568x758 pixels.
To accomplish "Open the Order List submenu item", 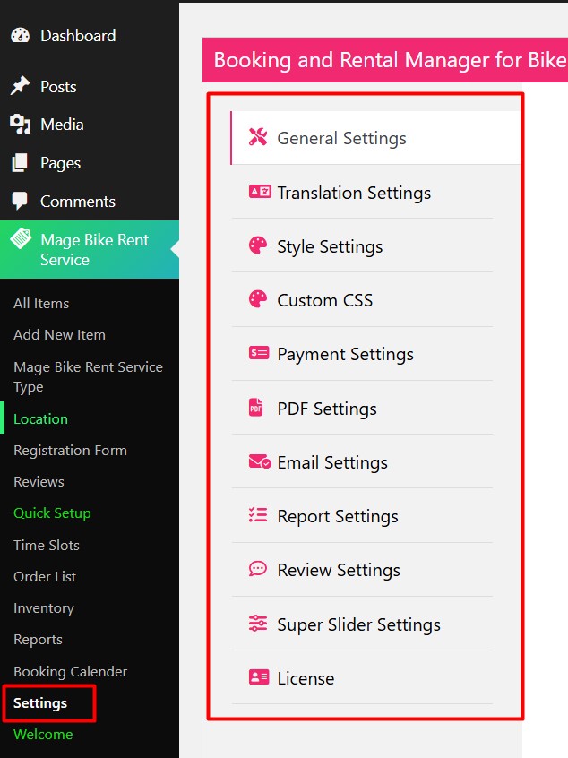I will pyautogui.click(x=45, y=576).
